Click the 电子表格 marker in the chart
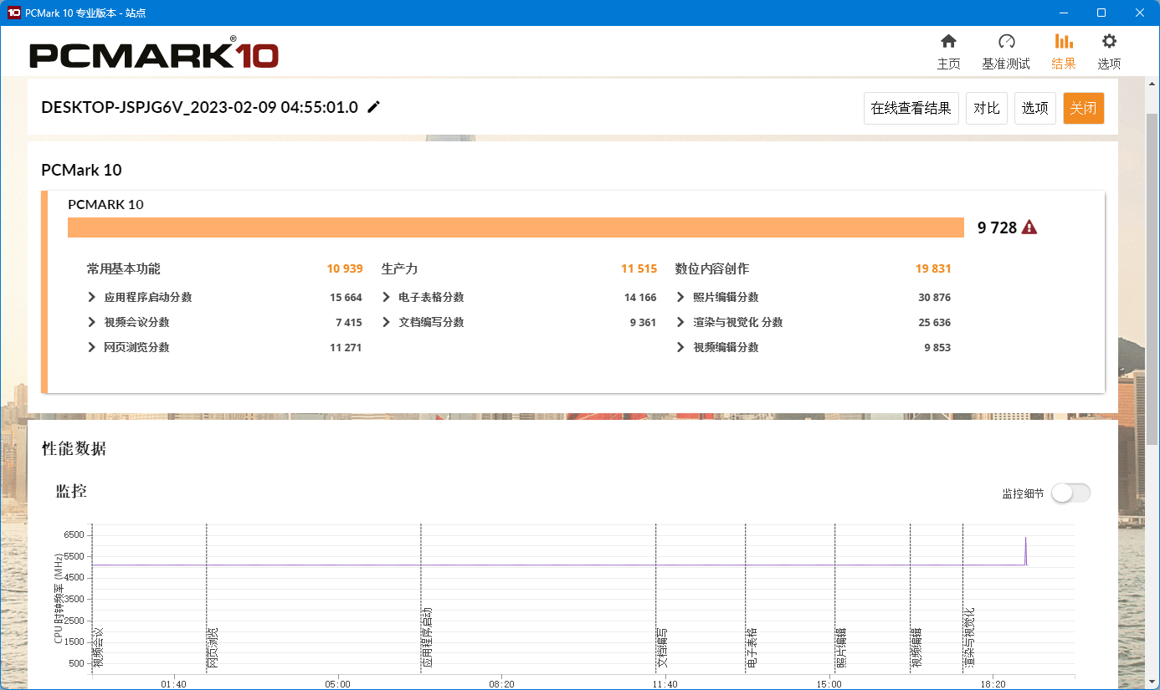Viewport: 1160px width, 690px height. click(x=752, y=647)
